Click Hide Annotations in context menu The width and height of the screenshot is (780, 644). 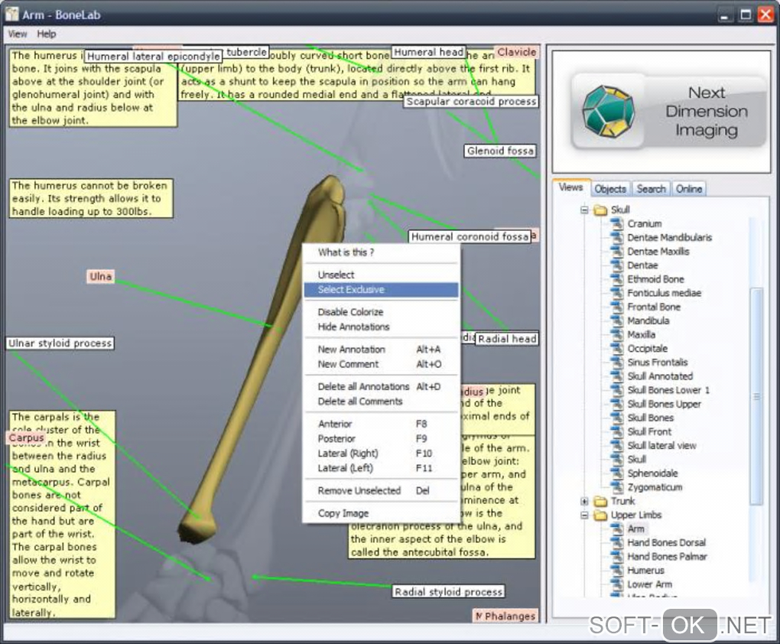tap(353, 327)
